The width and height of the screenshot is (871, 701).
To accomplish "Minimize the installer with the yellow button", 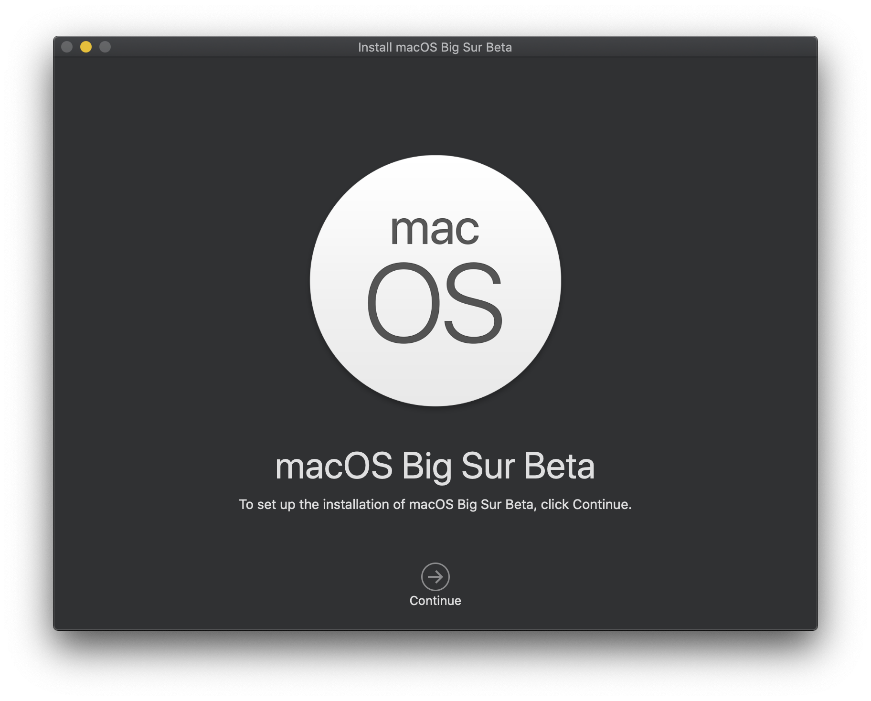I will tap(86, 47).
